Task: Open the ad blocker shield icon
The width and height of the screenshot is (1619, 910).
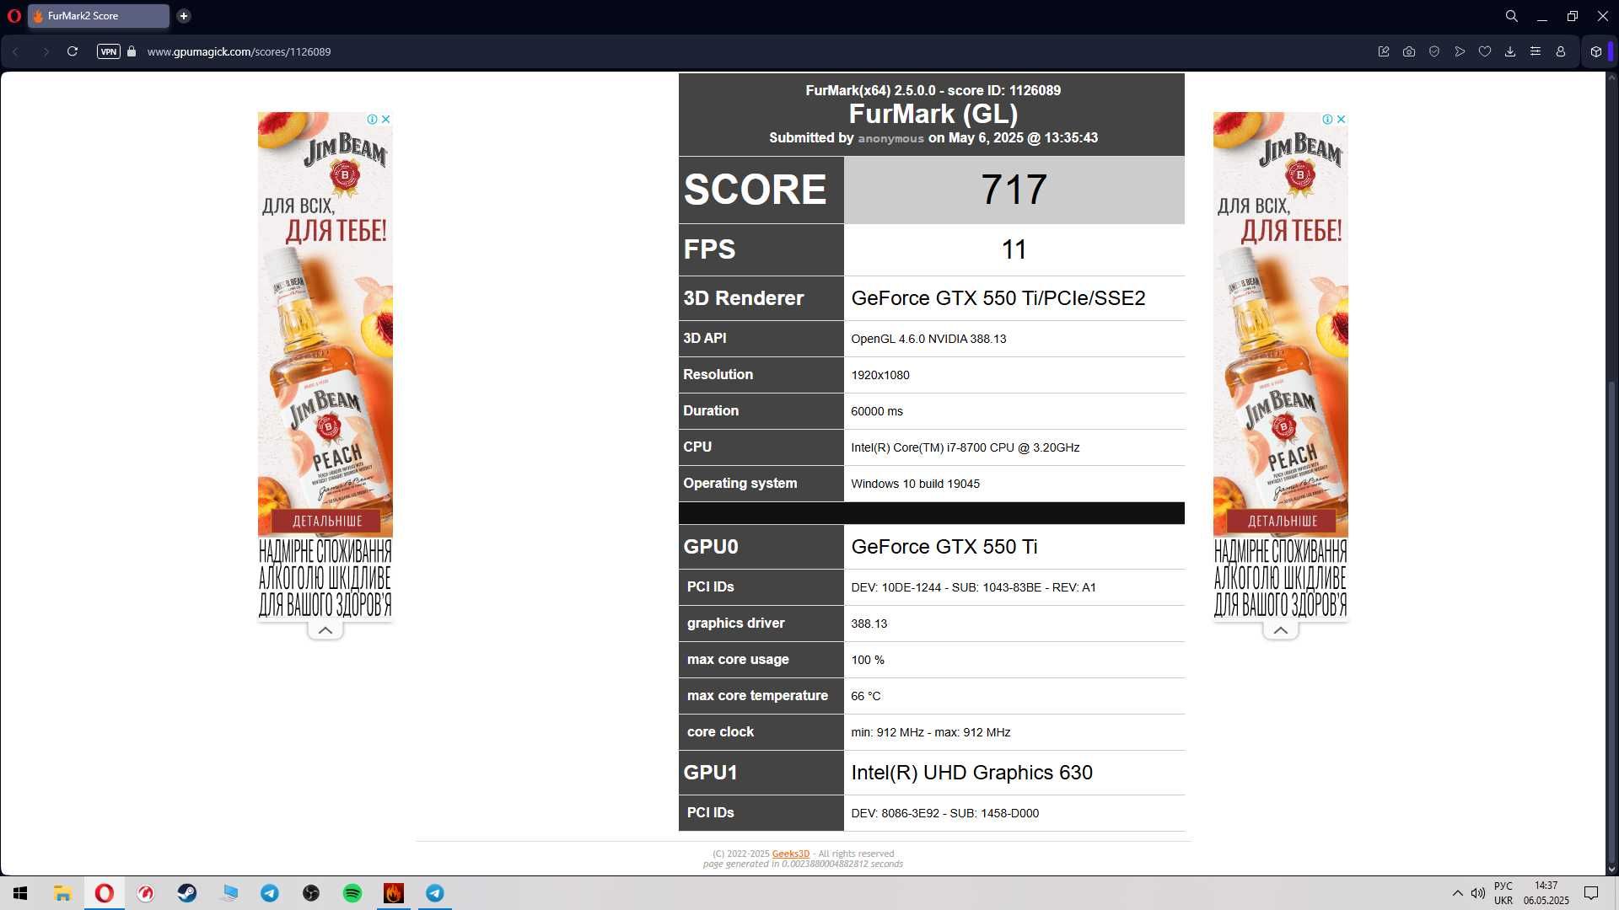Action: (x=1434, y=51)
